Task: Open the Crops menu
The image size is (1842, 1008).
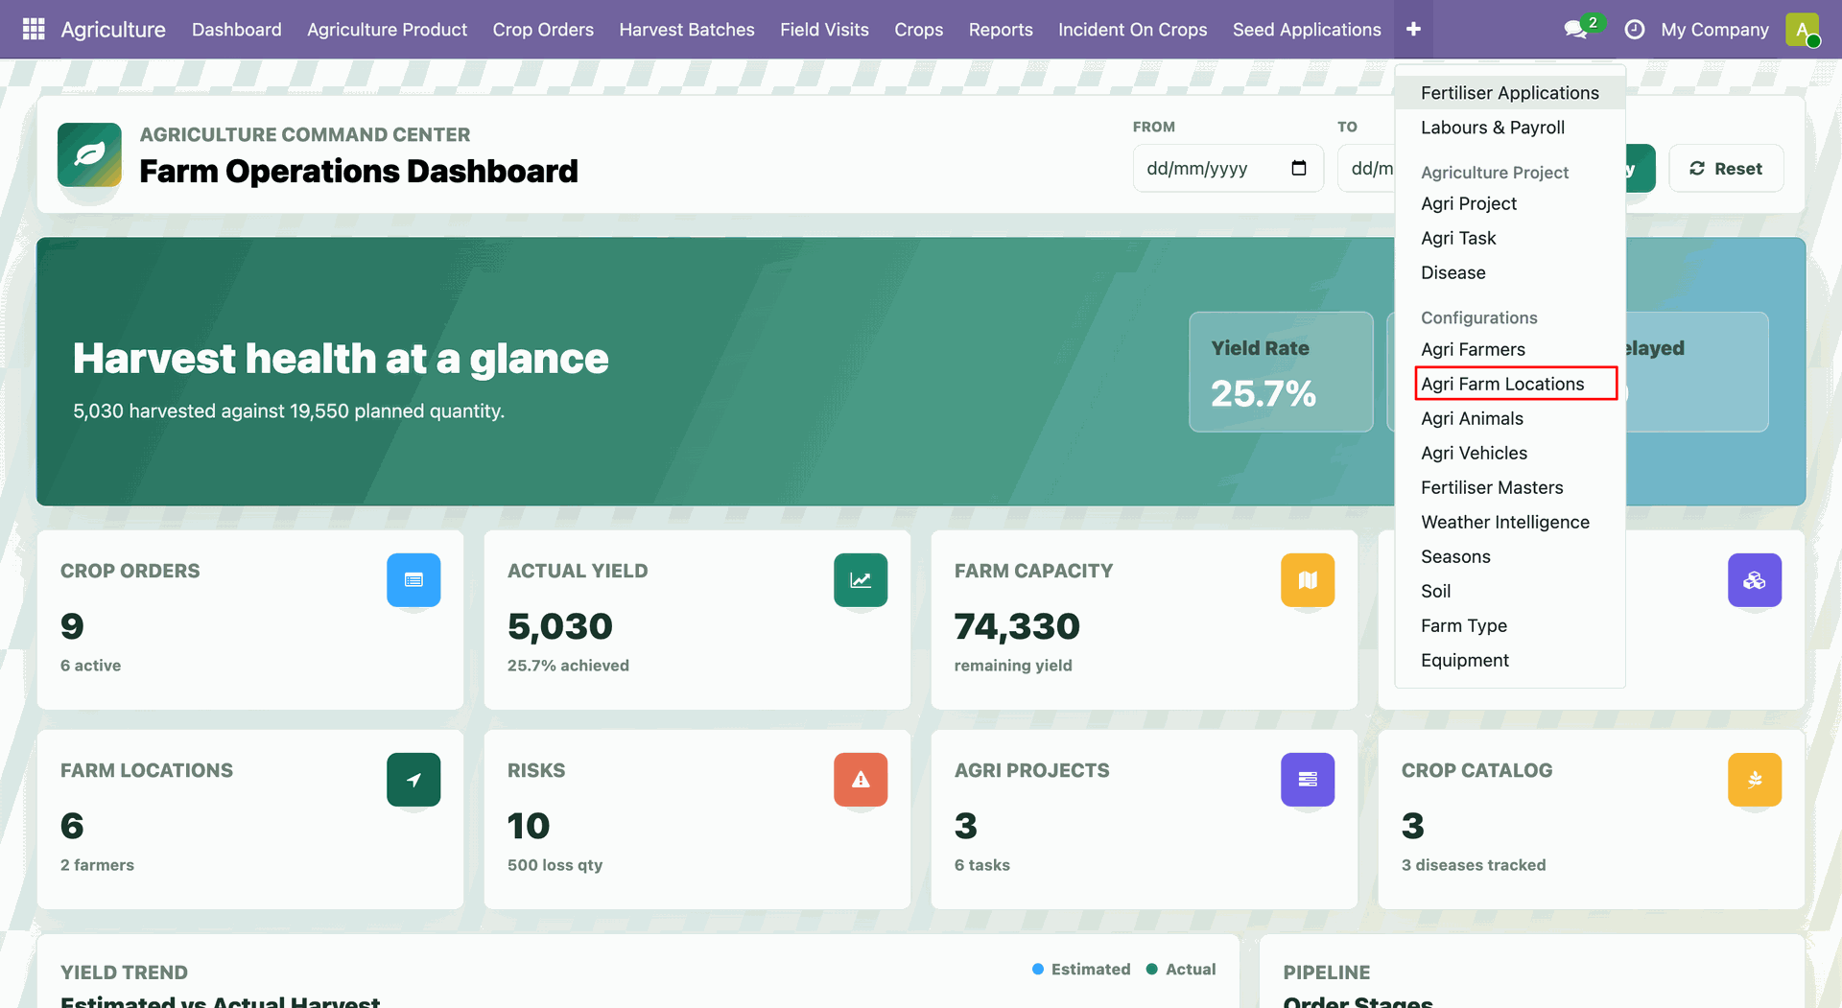Action: coord(919,30)
